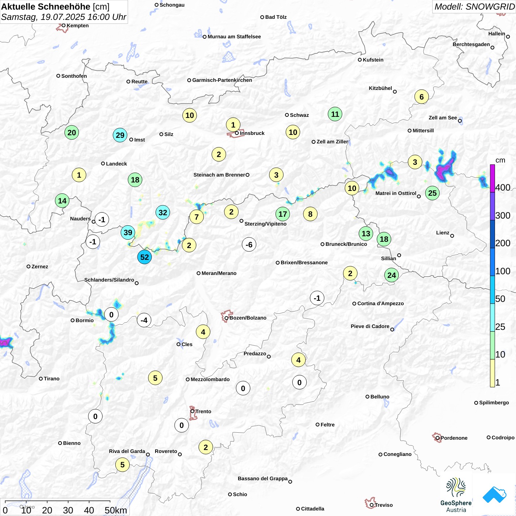Image resolution: width=516 pixels, height=516 pixels.
Task: Click the 'Matrei in Osttirol' label
Action: coord(396,193)
